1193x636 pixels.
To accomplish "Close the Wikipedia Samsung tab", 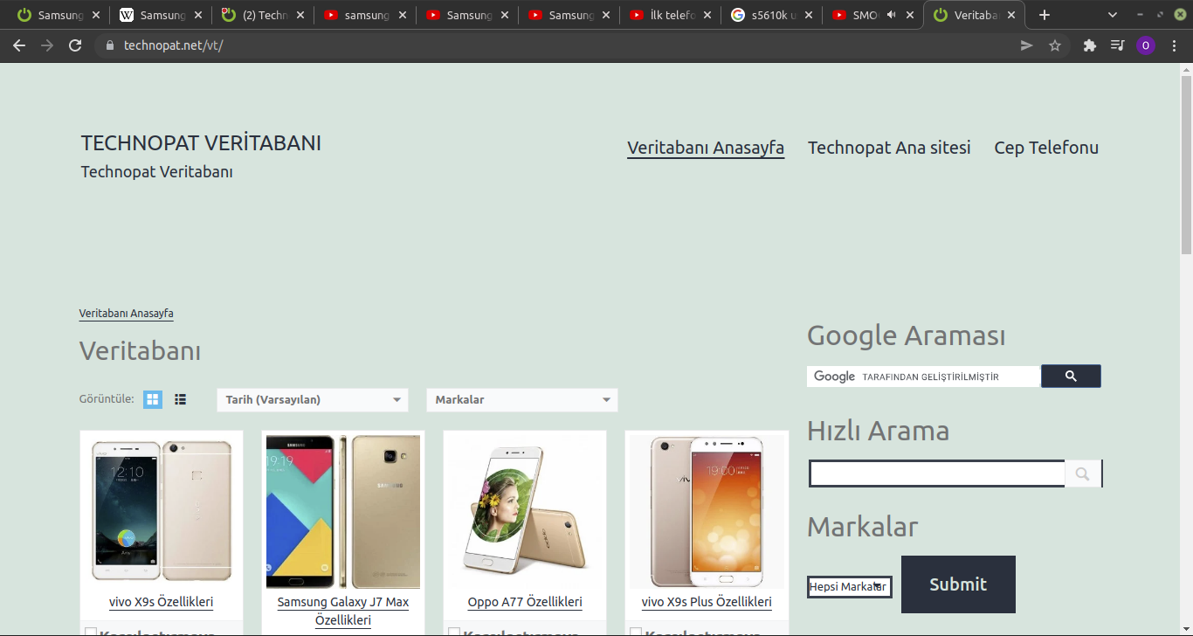I will coord(198,15).
